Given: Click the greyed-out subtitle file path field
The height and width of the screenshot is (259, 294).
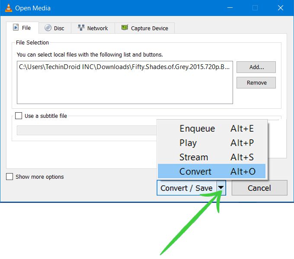Looking at the screenshot, I should pyautogui.click(x=86, y=130).
